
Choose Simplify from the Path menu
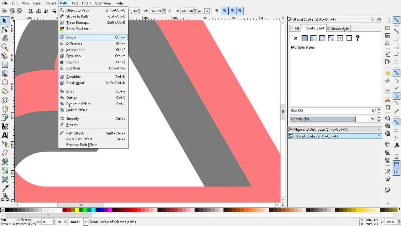(93, 118)
